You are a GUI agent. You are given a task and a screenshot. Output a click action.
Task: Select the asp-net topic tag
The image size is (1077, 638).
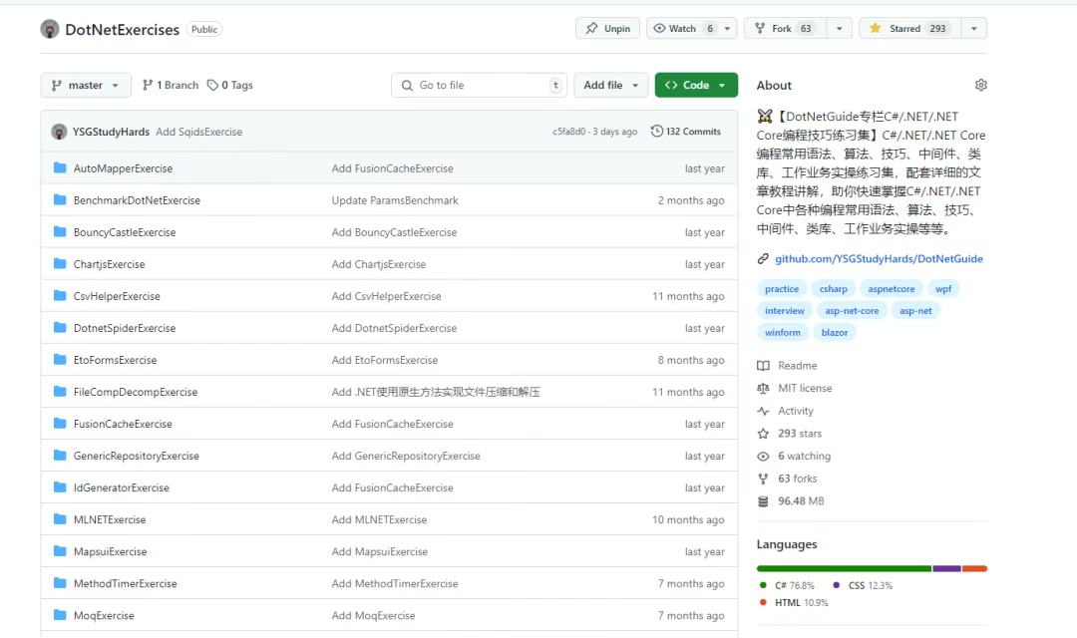[x=915, y=311]
